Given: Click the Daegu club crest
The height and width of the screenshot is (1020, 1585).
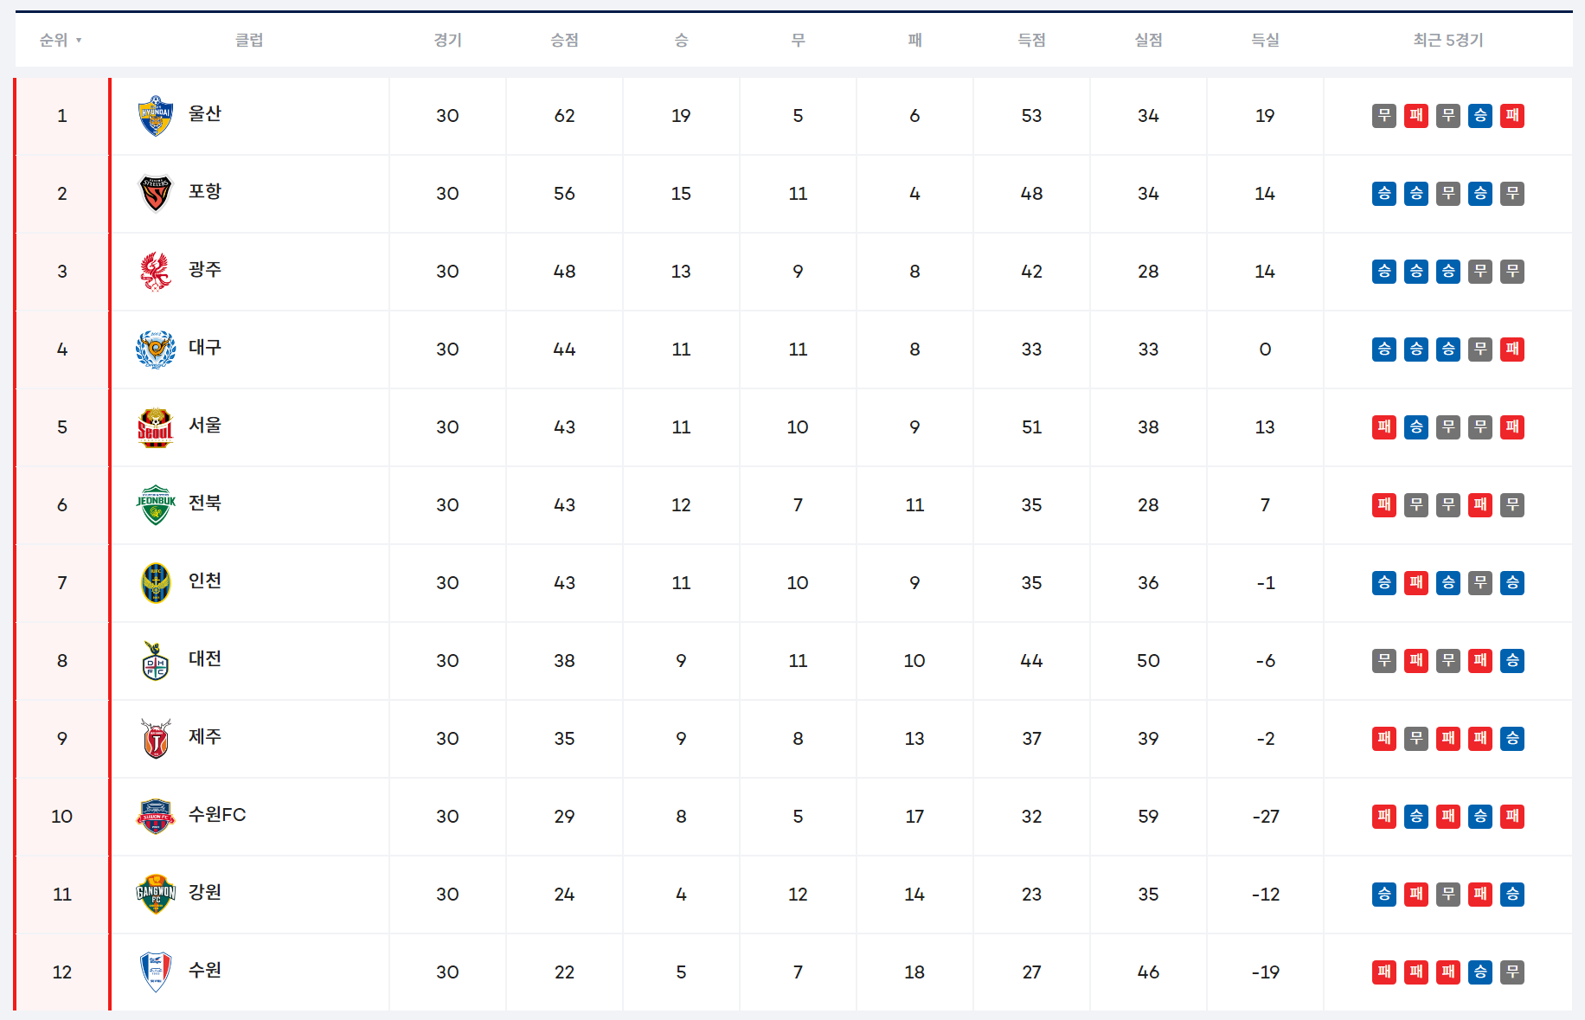Looking at the screenshot, I should click(156, 350).
